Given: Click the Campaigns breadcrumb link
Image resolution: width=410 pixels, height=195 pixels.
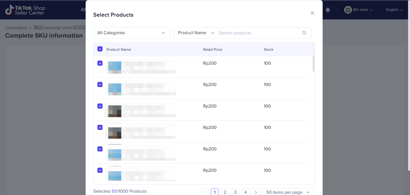Looking at the screenshot, I should point(16,28).
